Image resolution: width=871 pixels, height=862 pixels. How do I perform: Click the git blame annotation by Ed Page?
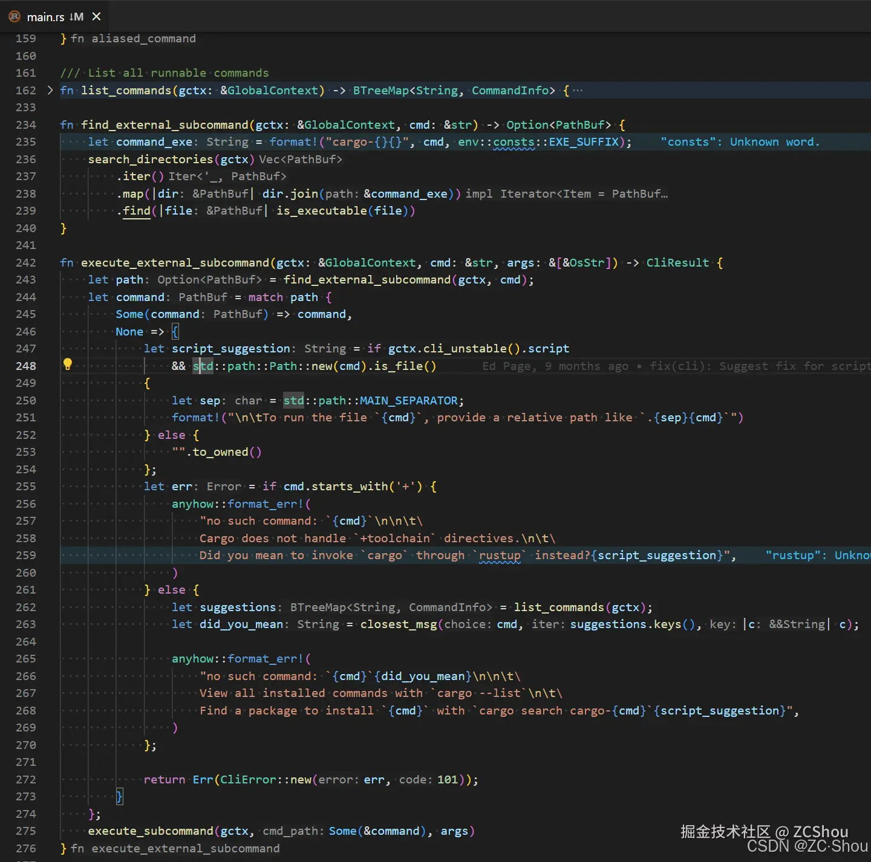[676, 366]
